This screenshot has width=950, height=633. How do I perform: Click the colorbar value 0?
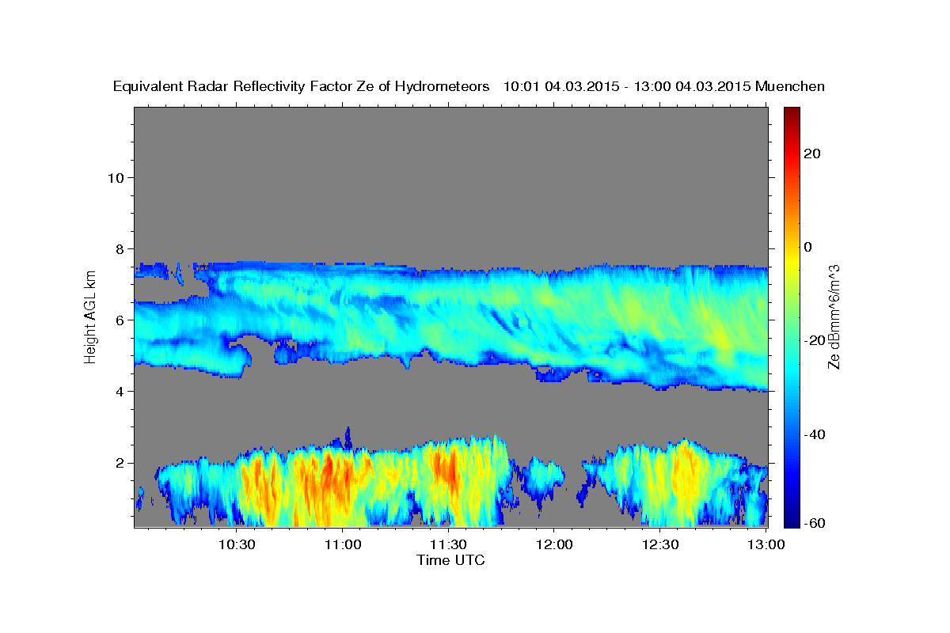pyautogui.click(x=807, y=247)
